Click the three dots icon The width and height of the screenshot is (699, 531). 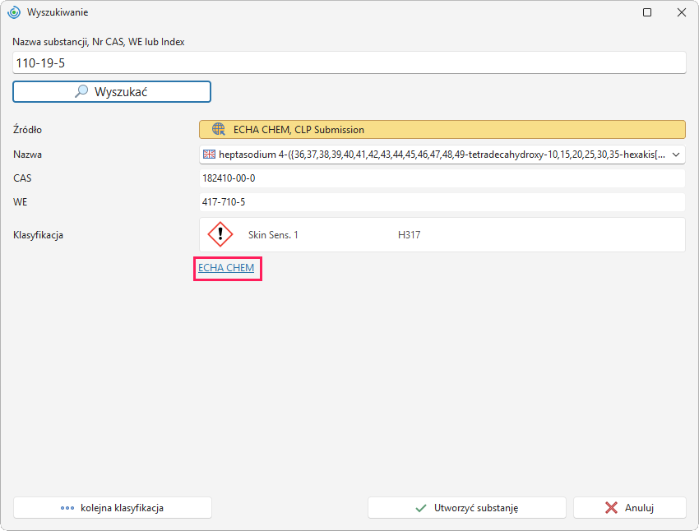point(67,508)
